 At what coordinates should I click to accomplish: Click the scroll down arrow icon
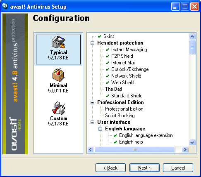[x=192, y=142]
